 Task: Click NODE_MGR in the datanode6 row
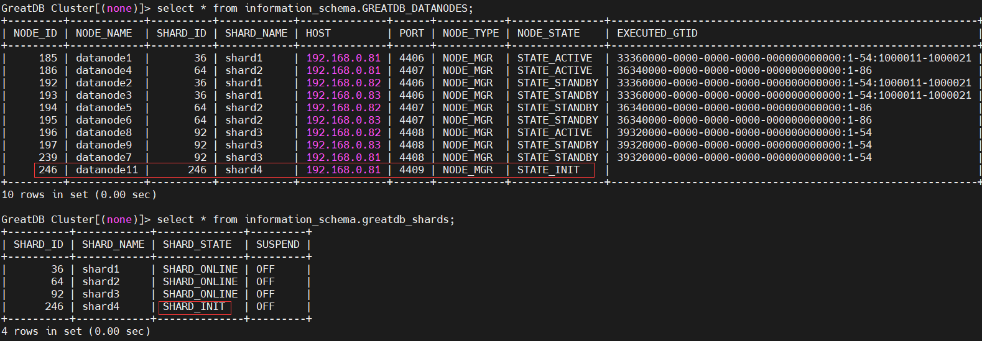coord(468,120)
